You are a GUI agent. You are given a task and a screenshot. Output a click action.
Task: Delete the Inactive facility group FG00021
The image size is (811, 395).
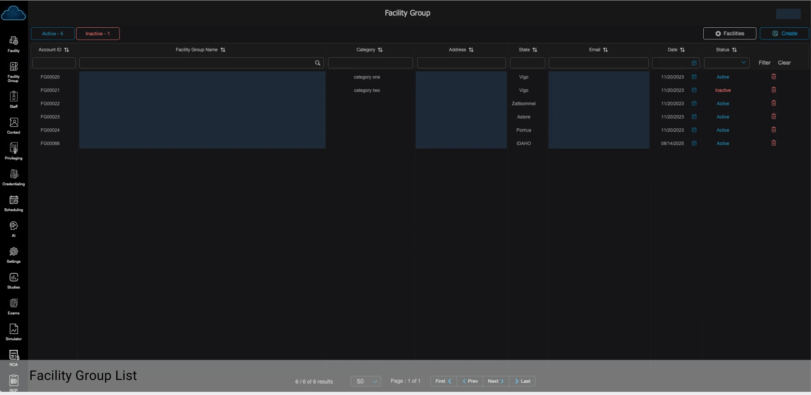[773, 90]
